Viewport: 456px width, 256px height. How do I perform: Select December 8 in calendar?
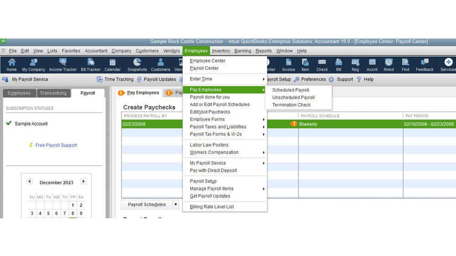(73, 213)
